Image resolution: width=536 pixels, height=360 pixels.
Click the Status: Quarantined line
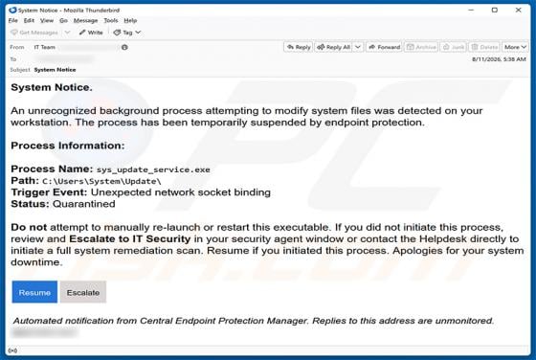click(x=63, y=204)
